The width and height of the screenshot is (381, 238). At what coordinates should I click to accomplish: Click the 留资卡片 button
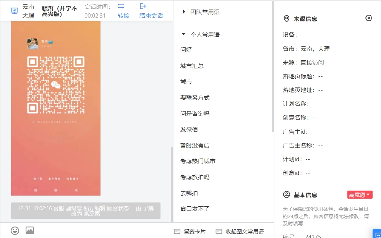(x=190, y=232)
